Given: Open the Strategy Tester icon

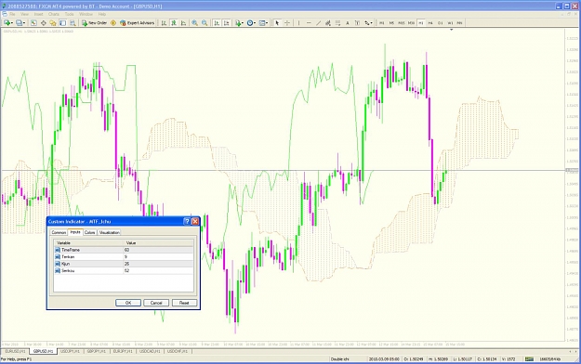Looking at the screenshot, I should (73, 23).
